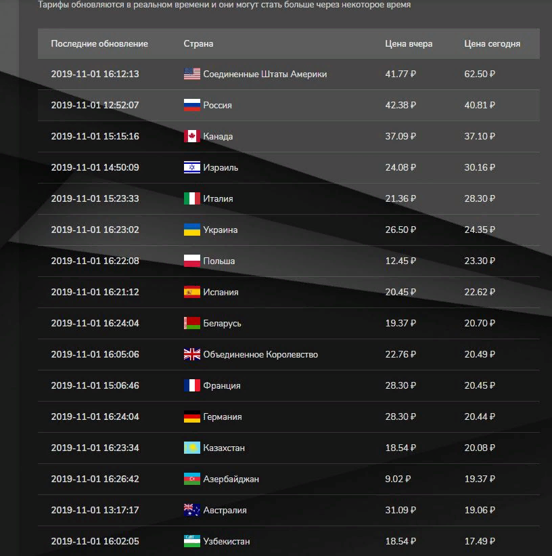Click the Canada flag icon

point(192,136)
